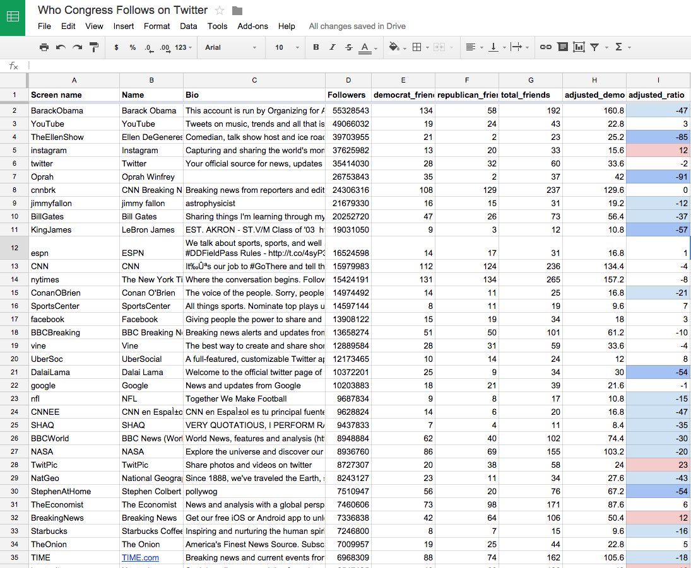Click the Functions sigma icon
This screenshot has height=568, width=691.
pos(618,47)
